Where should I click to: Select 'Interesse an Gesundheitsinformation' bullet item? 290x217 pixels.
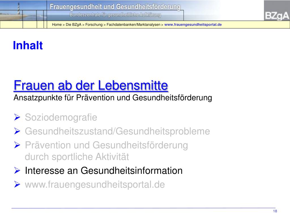tap(104, 171)
